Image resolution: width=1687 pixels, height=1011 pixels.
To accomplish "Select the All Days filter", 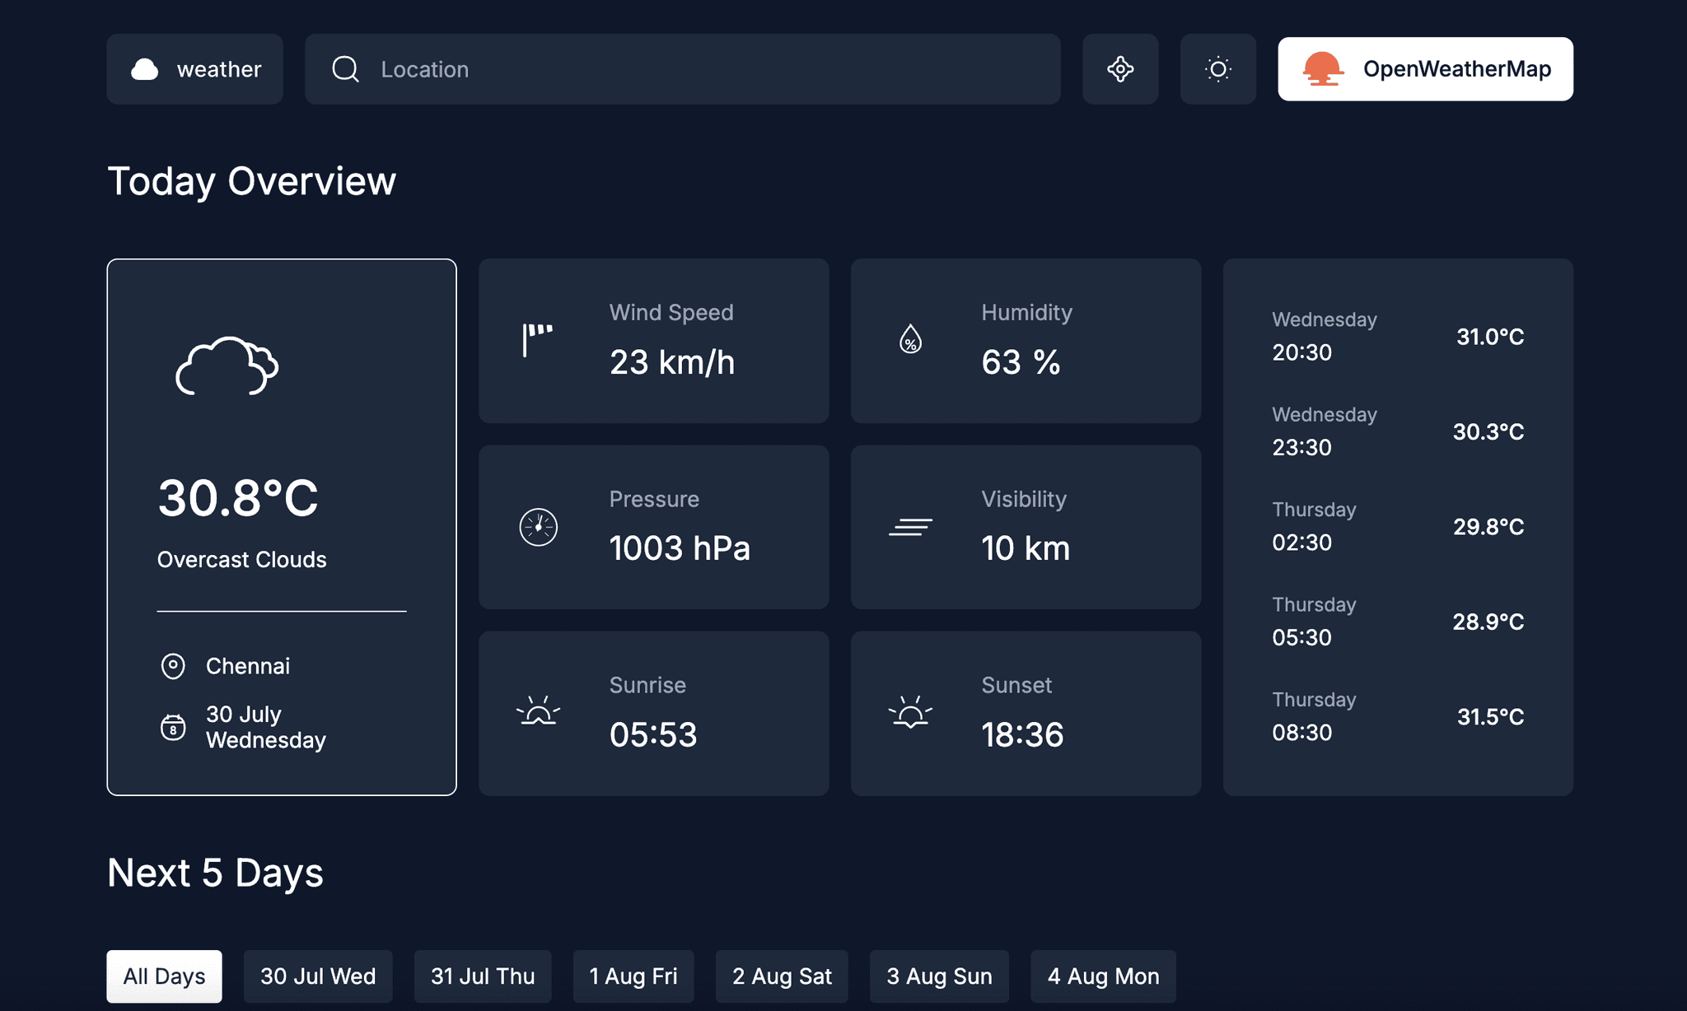I will (164, 976).
